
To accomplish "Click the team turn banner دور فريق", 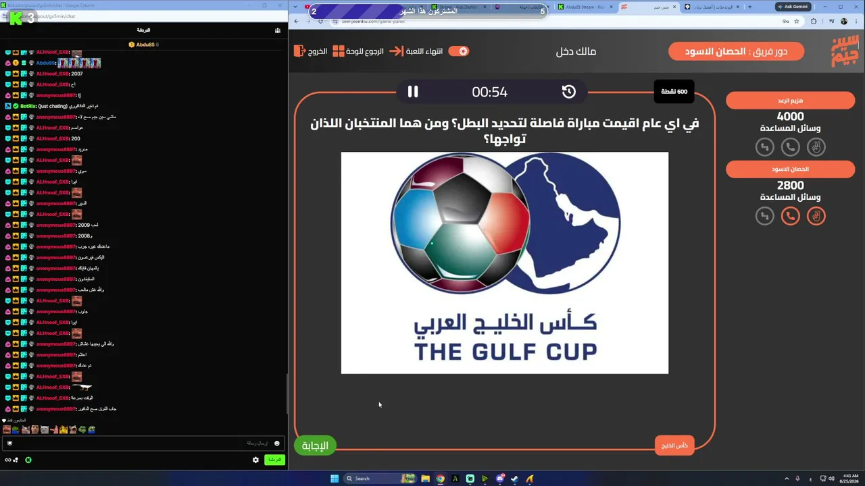I will 737,51.
